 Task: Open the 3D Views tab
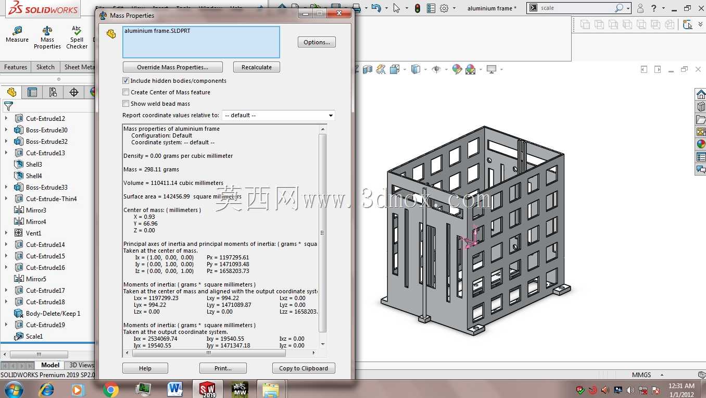(x=81, y=365)
